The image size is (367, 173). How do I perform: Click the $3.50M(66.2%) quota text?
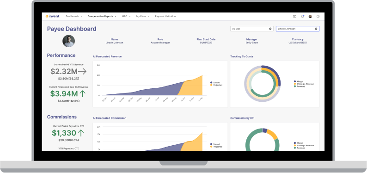coord(68,79)
